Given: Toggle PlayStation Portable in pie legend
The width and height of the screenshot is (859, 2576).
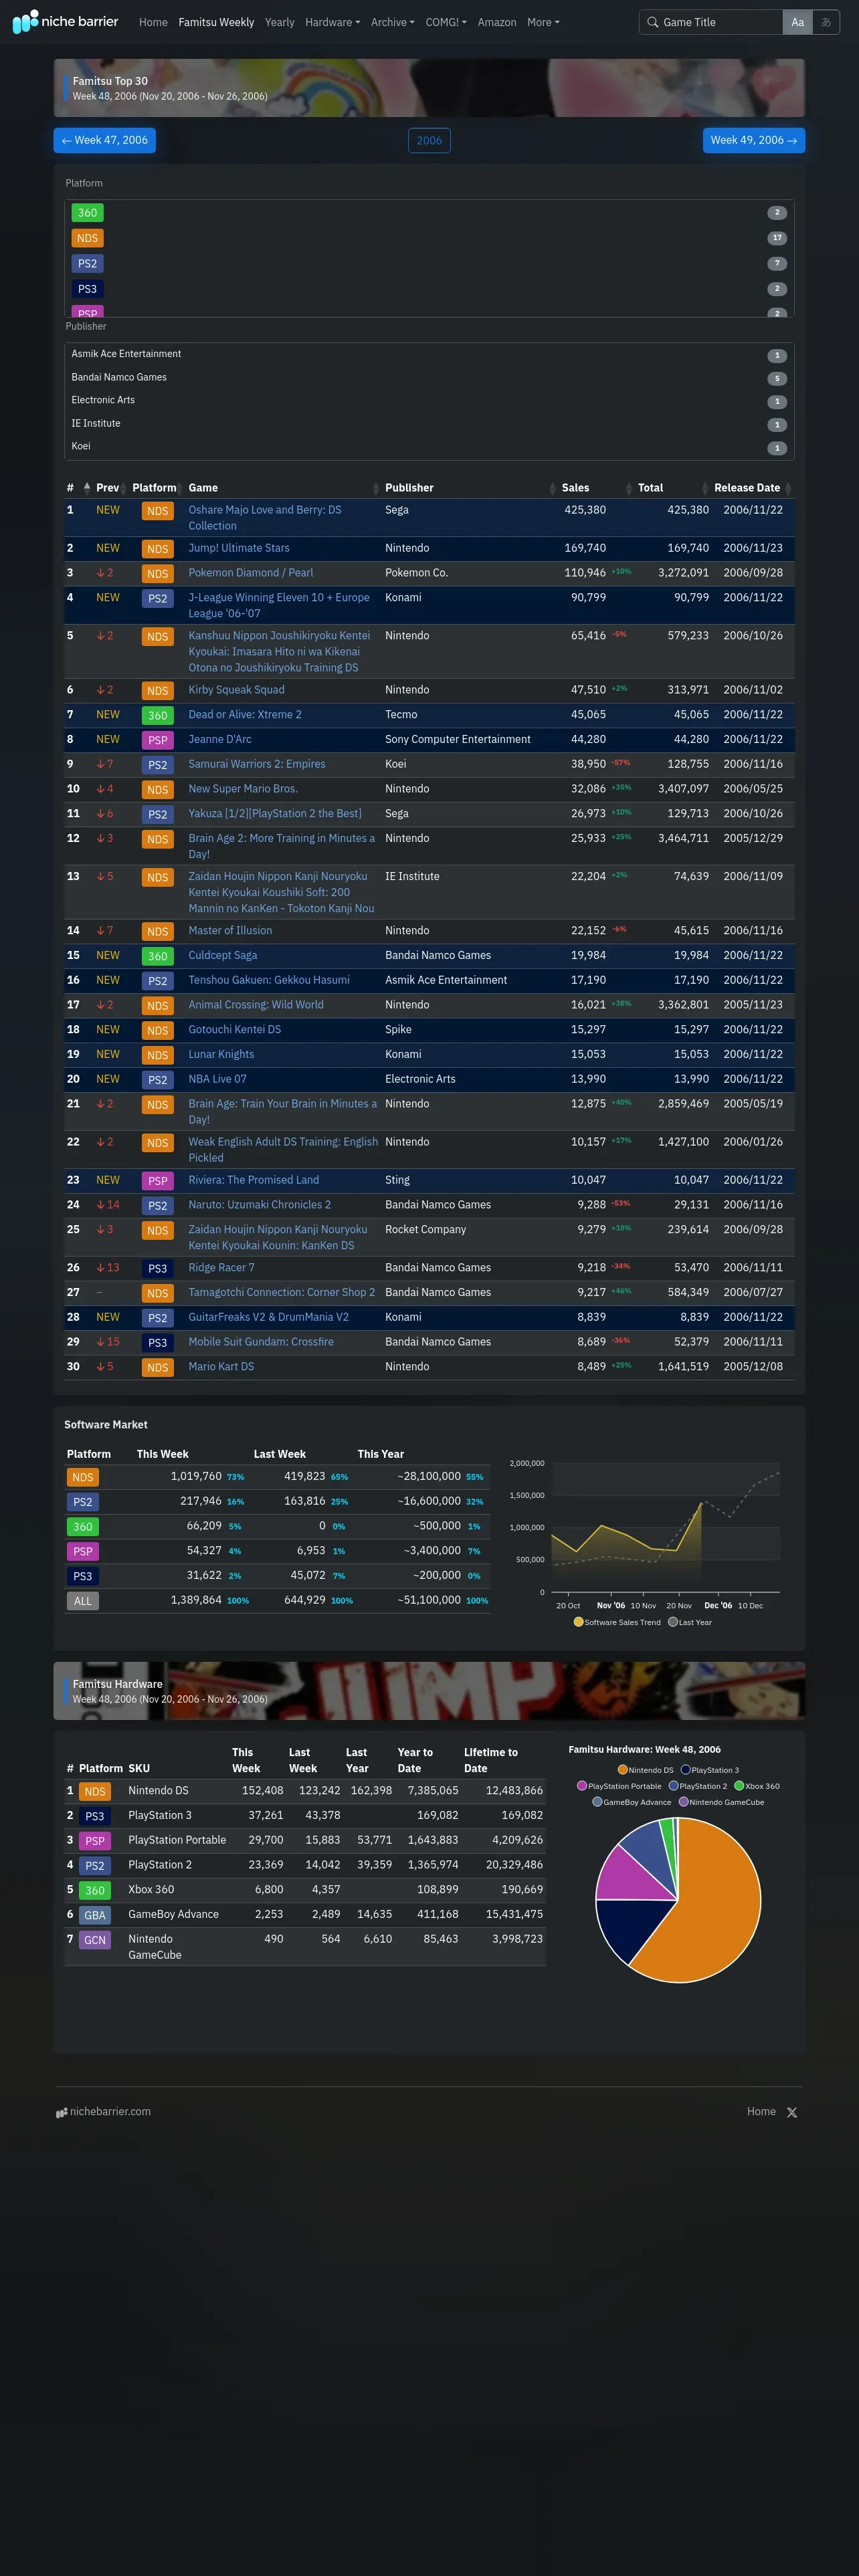Looking at the screenshot, I should point(619,1786).
